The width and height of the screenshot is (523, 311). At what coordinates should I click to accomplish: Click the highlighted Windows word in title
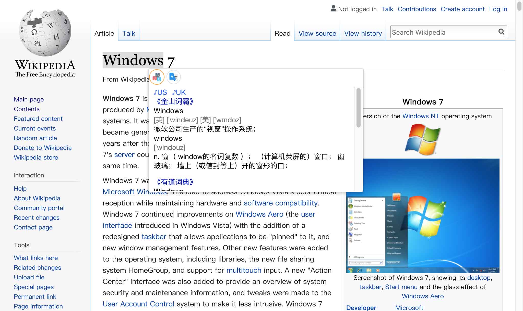(133, 60)
